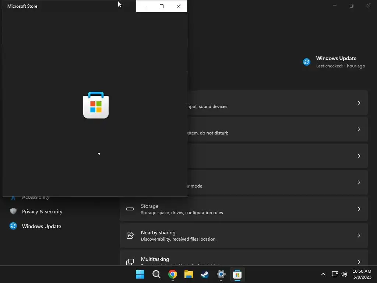The height and width of the screenshot is (283, 377).
Task: Show hidden system tray icons
Action: click(x=323, y=274)
